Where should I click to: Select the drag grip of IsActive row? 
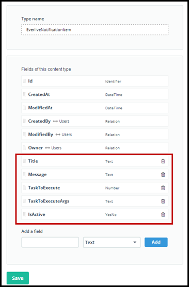pyautogui.click(x=24, y=214)
